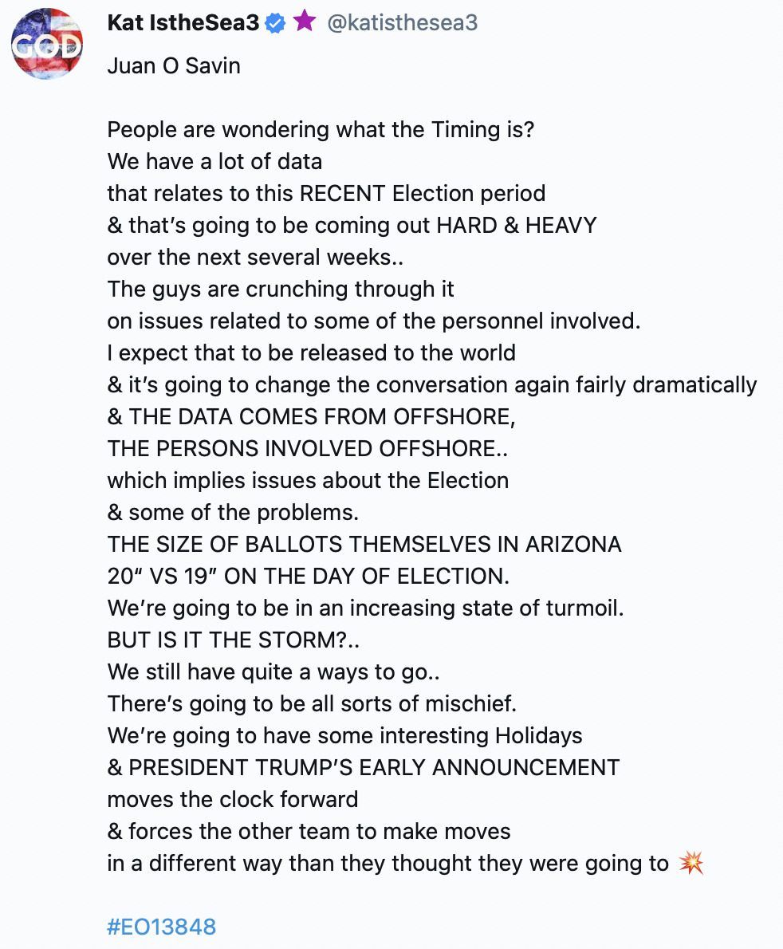Click the purple star badge
Screen dimensions: 783x949
(x=304, y=22)
